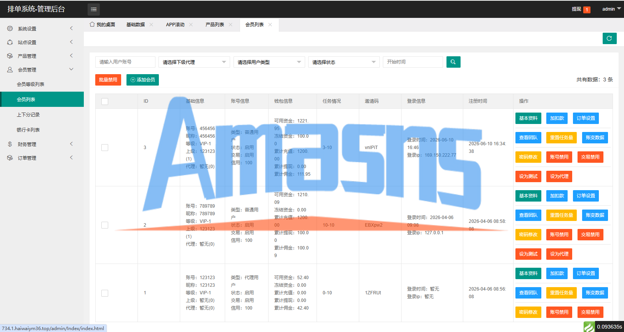624x332 pixels.
Task: Open the 请选择状态 dropdown
Action: pyautogui.click(x=344, y=62)
